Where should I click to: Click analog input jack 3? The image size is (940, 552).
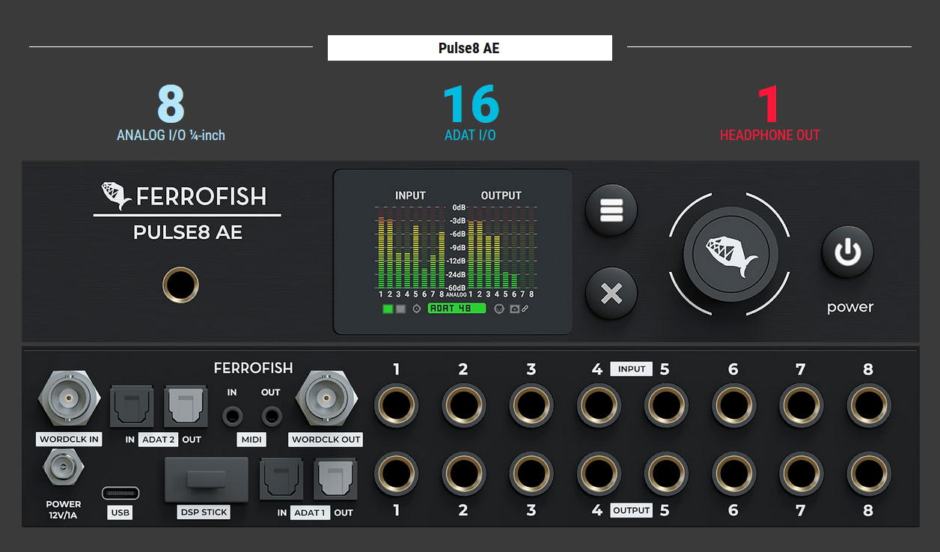[531, 405]
